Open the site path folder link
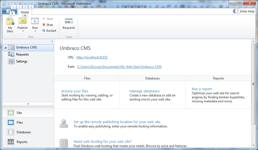The height and width of the screenshot is (150, 258). (119, 67)
